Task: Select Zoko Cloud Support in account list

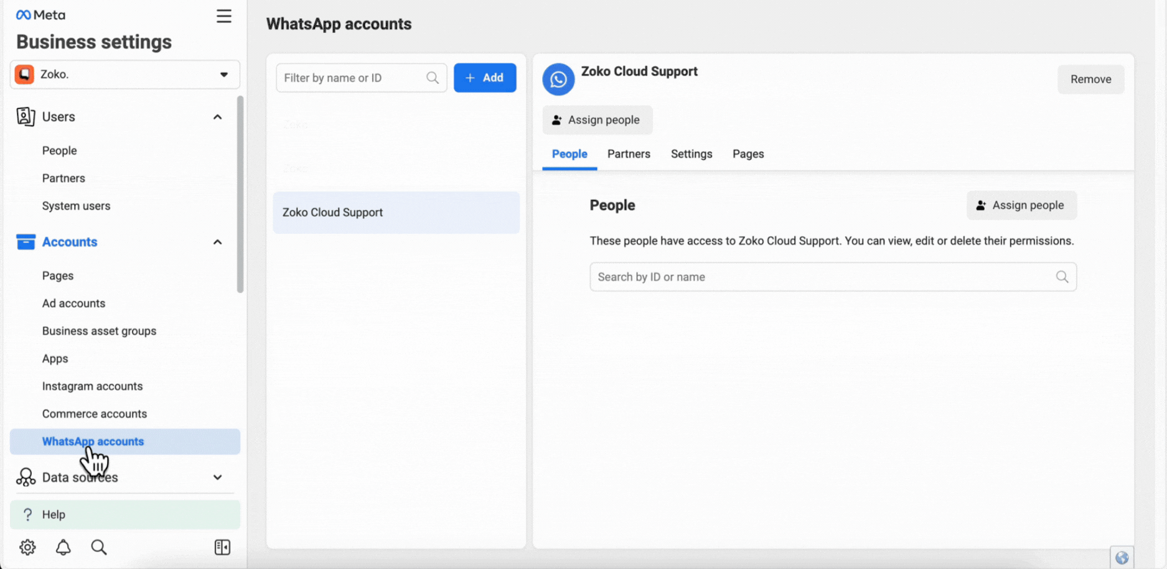Action: 396,213
